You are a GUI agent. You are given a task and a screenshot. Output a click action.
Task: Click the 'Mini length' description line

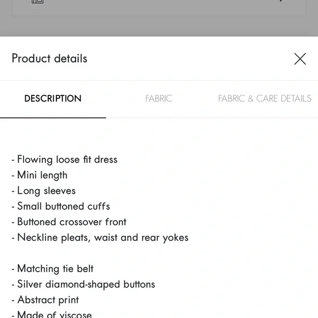click(x=39, y=175)
